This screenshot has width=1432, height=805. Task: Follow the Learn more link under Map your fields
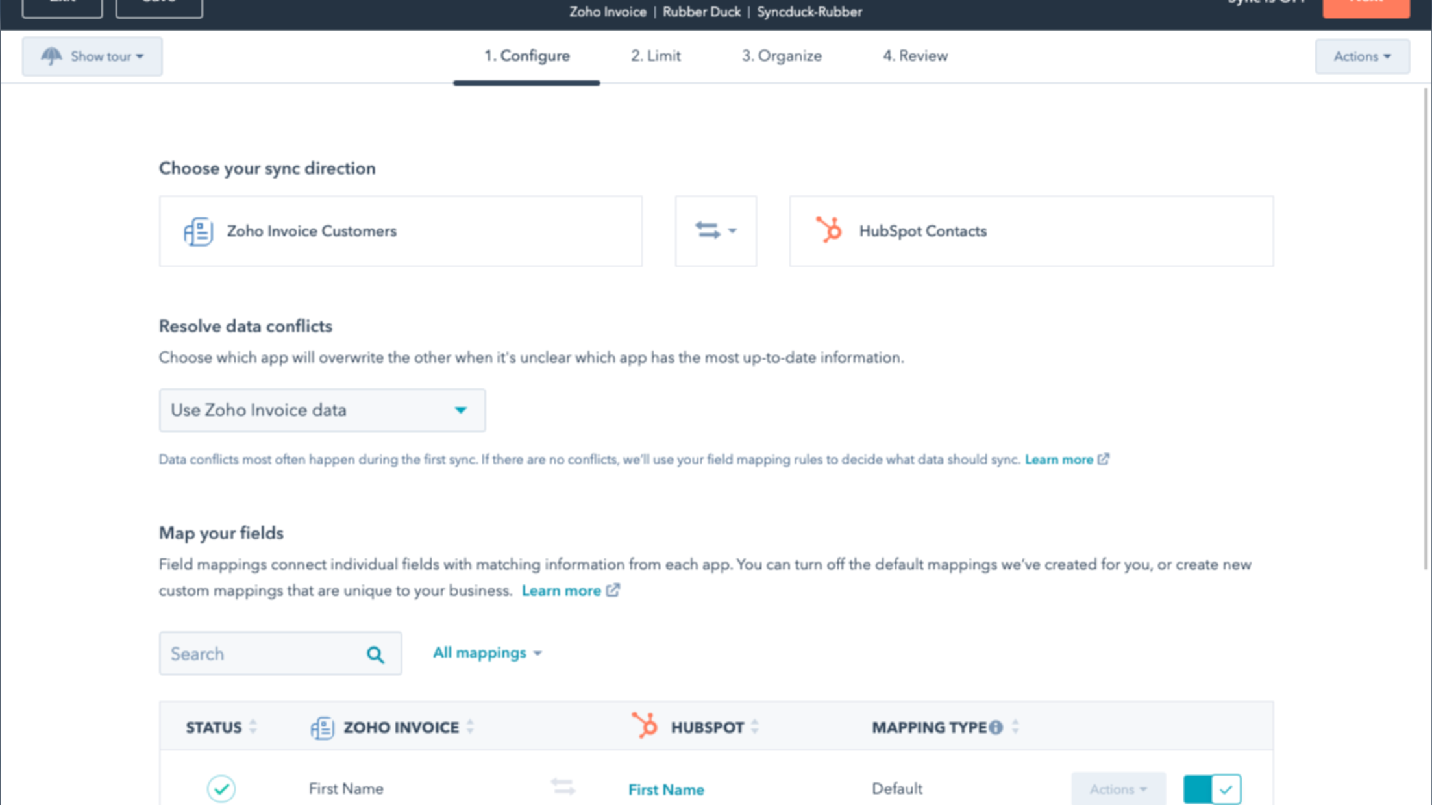point(562,591)
